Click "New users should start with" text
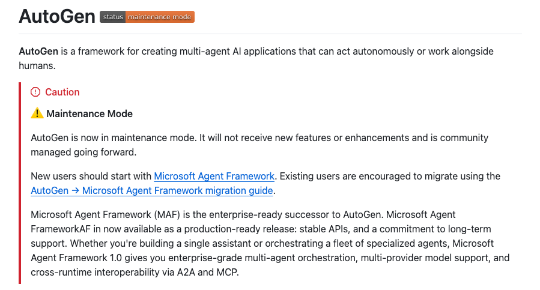This screenshot has width=540, height=290. 91,177
